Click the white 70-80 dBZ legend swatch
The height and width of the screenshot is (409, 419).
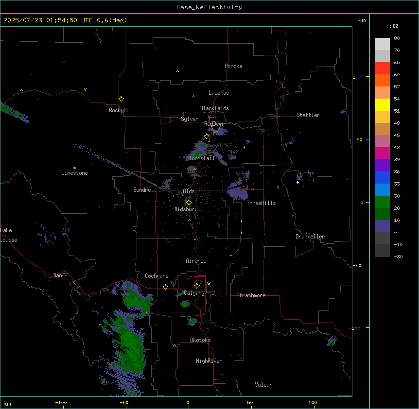[x=382, y=44]
